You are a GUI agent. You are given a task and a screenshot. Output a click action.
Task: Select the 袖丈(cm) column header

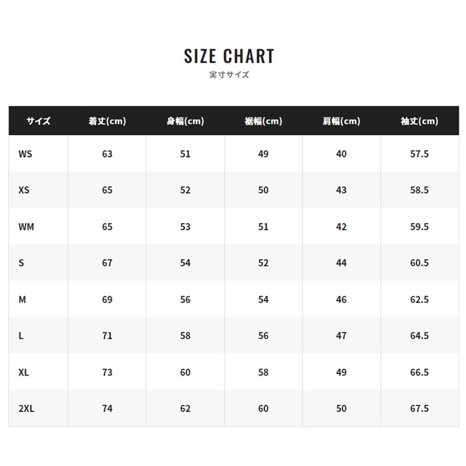[x=419, y=121]
